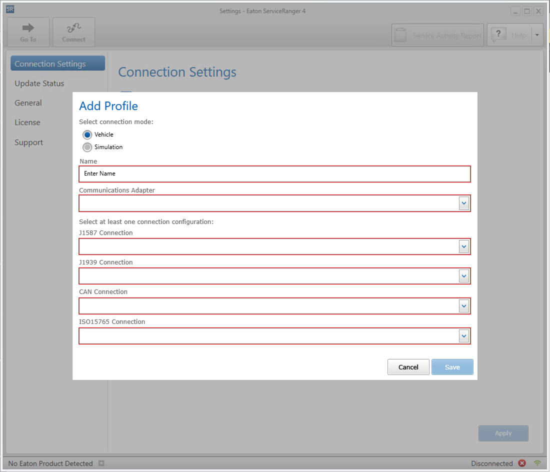
Task: Open the Communications Adapter dropdown
Action: point(463,203)
